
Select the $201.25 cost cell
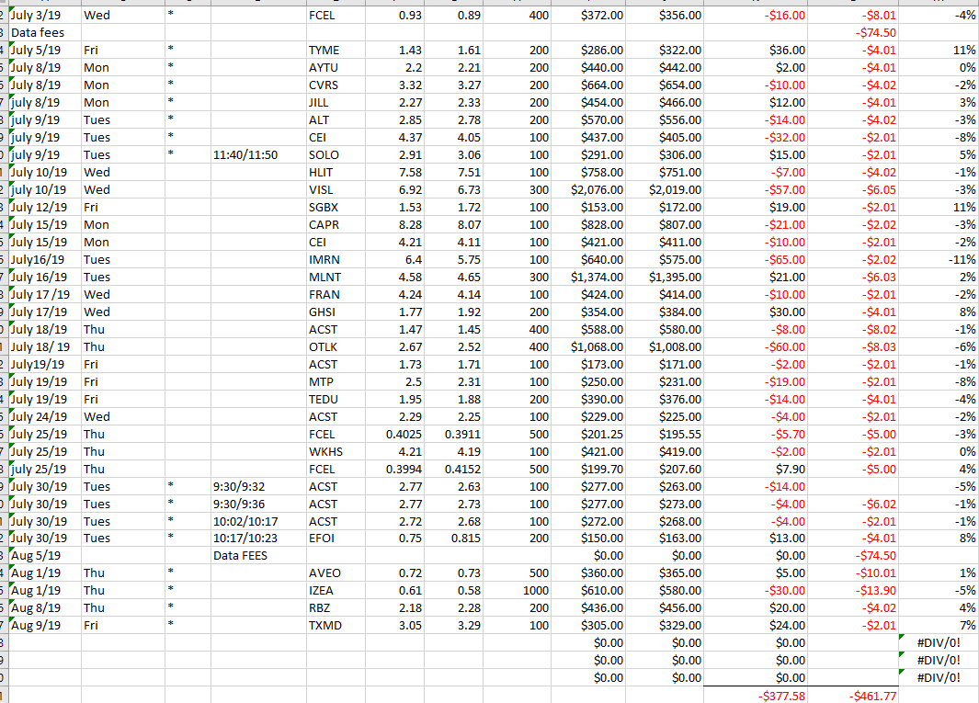[588, 435]
